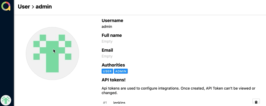
Task: Click the Full name field label
Action: [x=111, y=35]
